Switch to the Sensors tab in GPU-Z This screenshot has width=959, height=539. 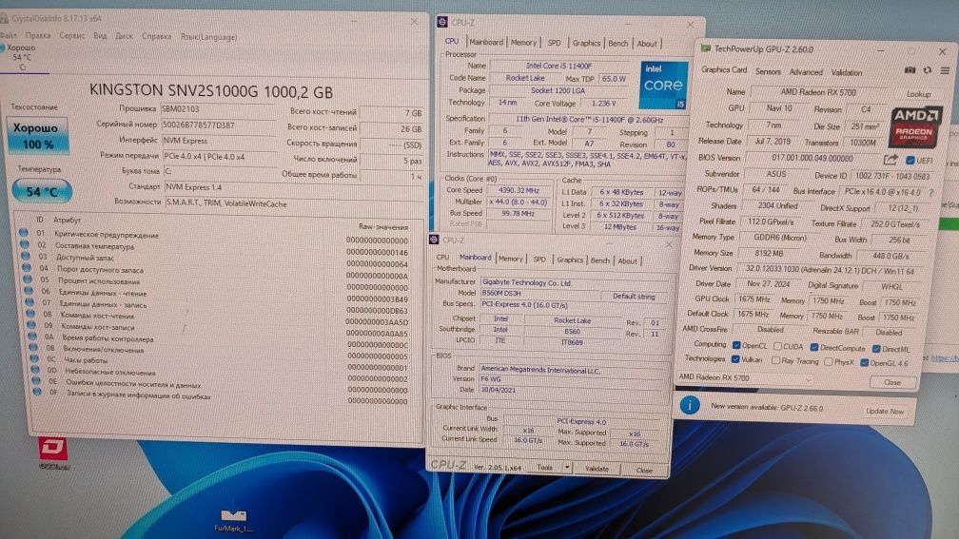[x=768, y=71]
